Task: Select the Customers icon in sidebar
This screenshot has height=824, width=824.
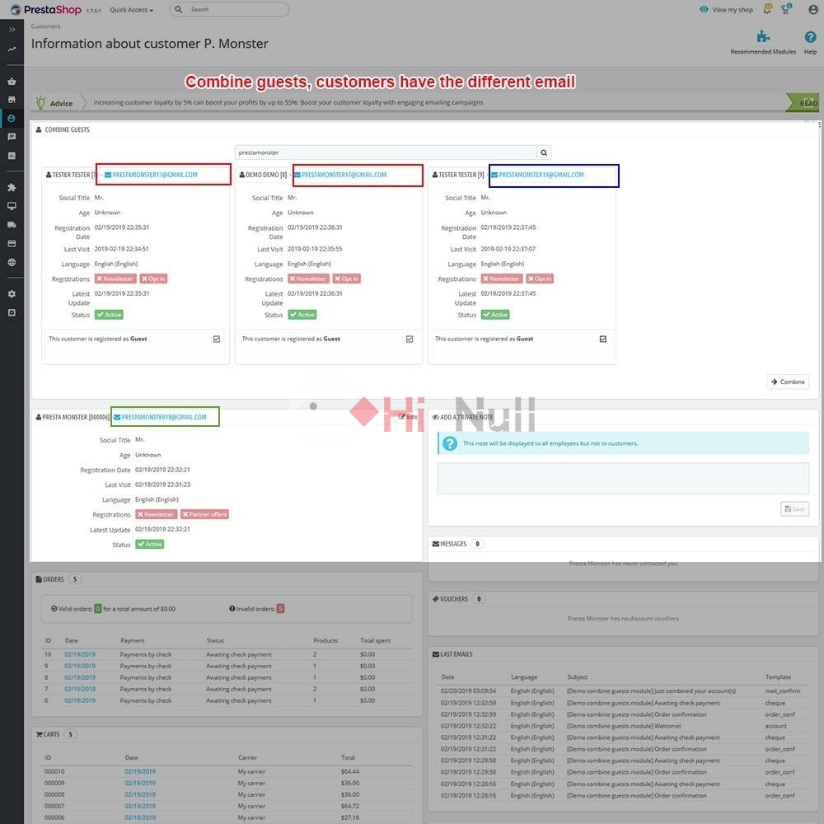Action: click(12, 118)
